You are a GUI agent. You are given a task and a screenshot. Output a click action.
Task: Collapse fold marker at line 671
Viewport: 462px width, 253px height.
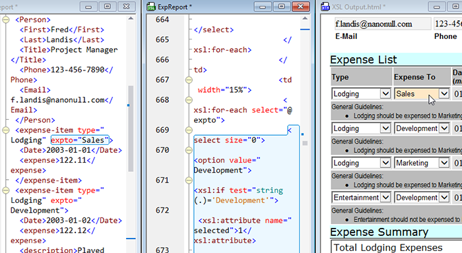pos(189,181)
